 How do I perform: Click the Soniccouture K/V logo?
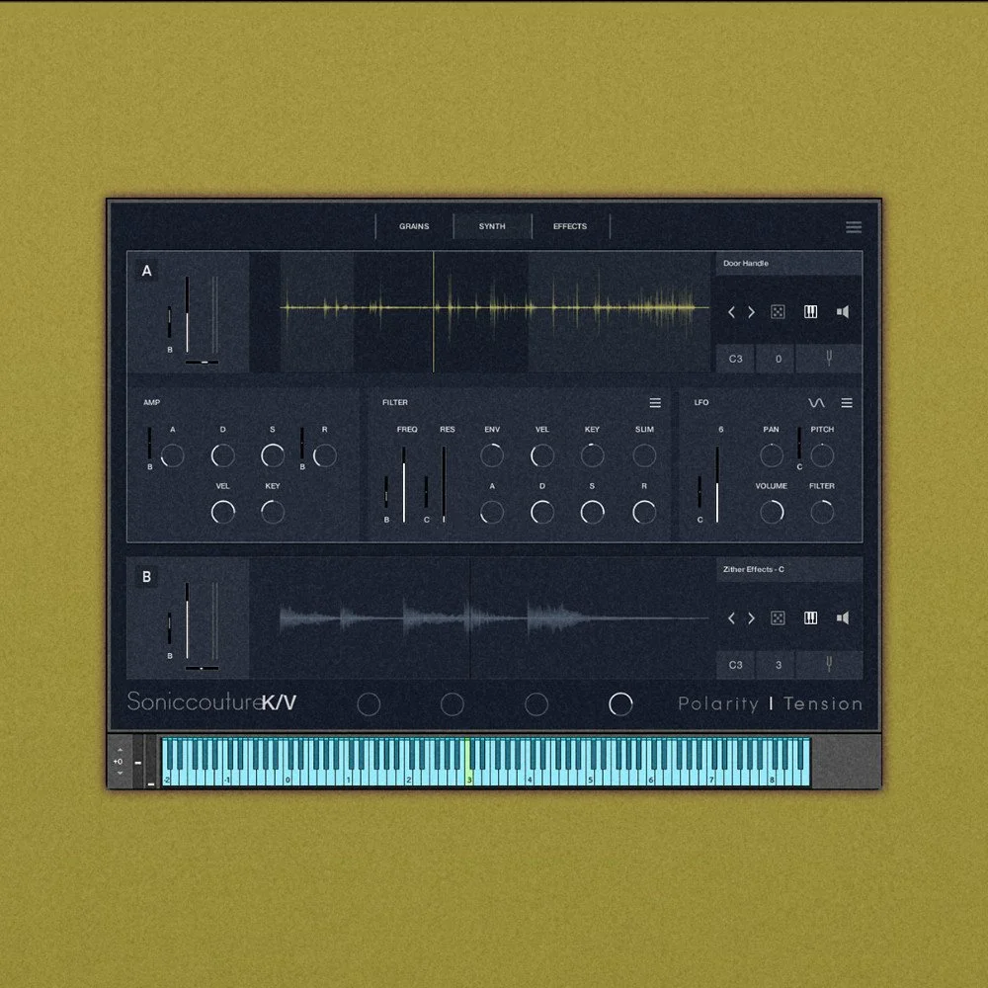pos(211,701)
